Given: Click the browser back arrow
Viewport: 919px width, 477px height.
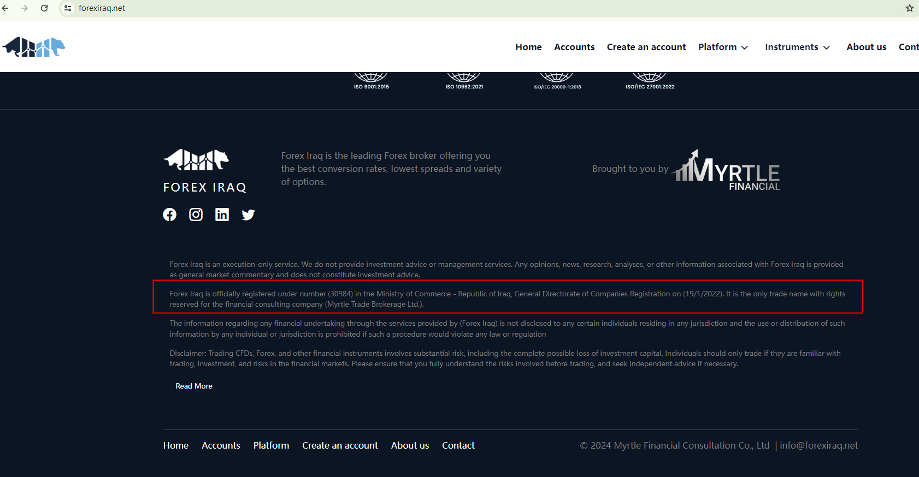Looking at the screenshot, I should tap(5, 8).
